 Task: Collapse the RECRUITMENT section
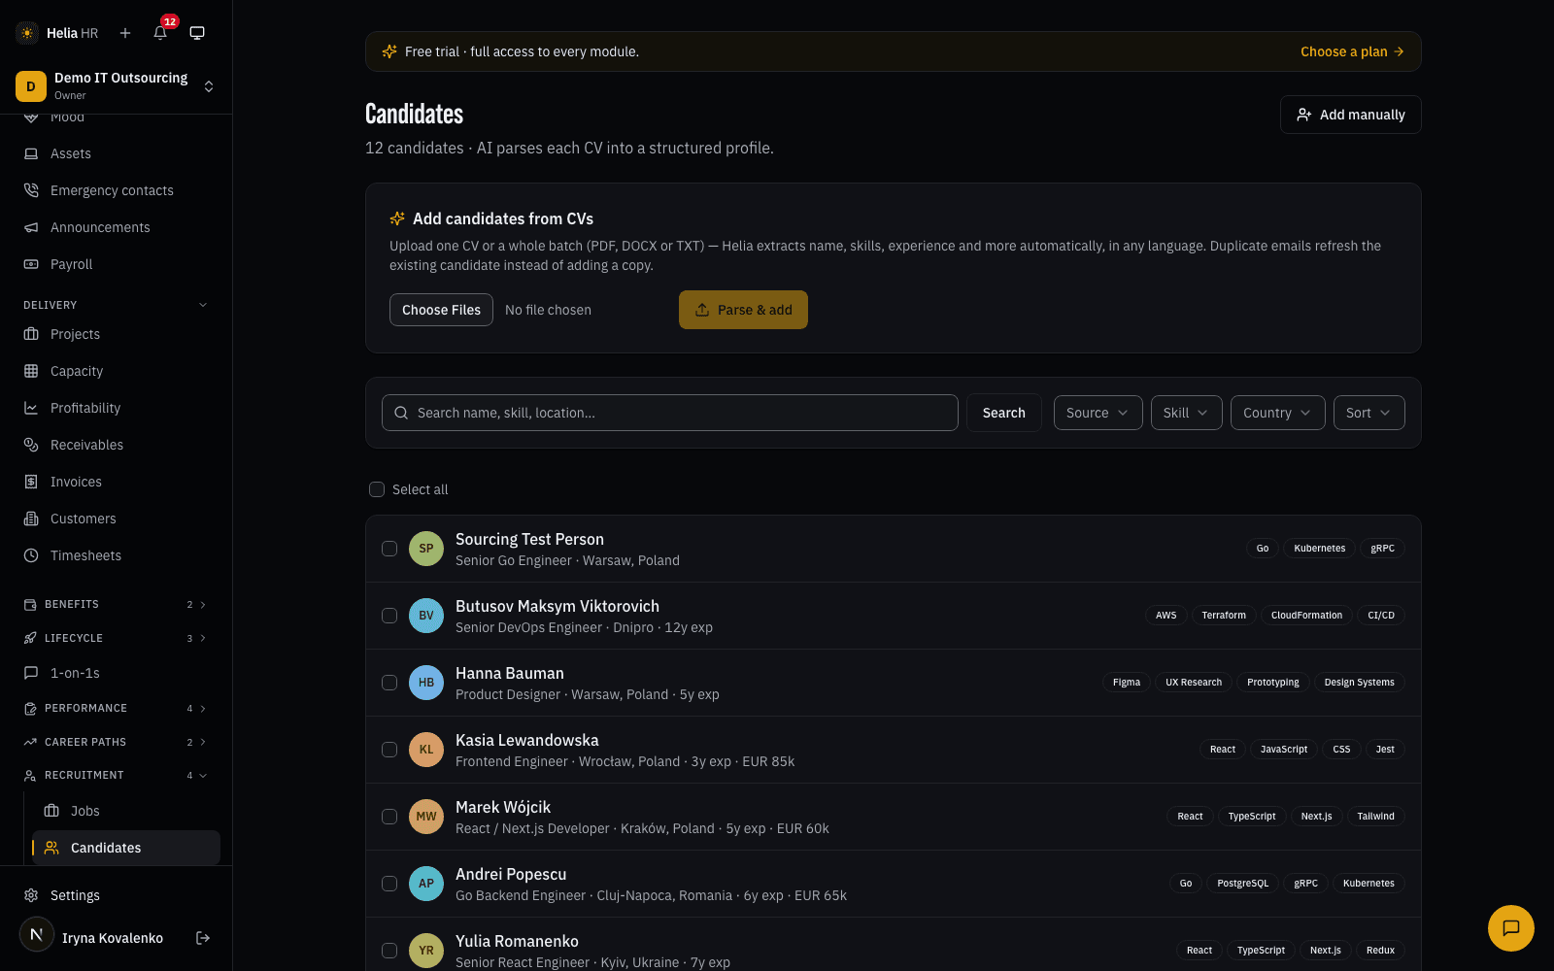(x=116, y=775)
